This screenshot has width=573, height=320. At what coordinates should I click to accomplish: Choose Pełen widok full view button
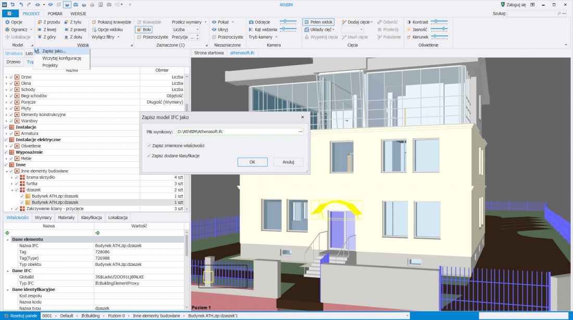click(x=318, y=22)
